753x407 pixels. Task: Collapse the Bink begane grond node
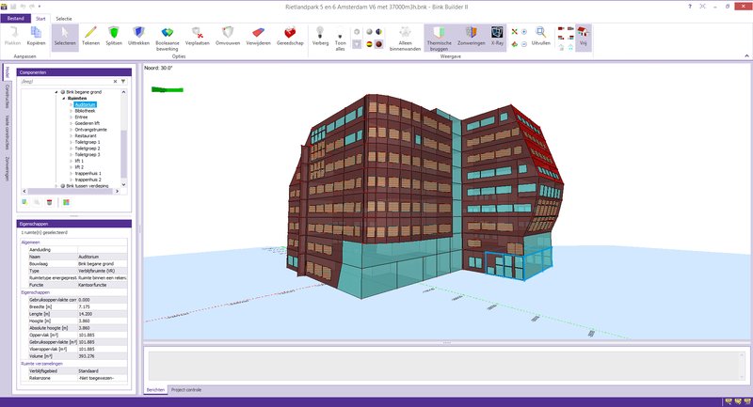[x=56, y=92]
